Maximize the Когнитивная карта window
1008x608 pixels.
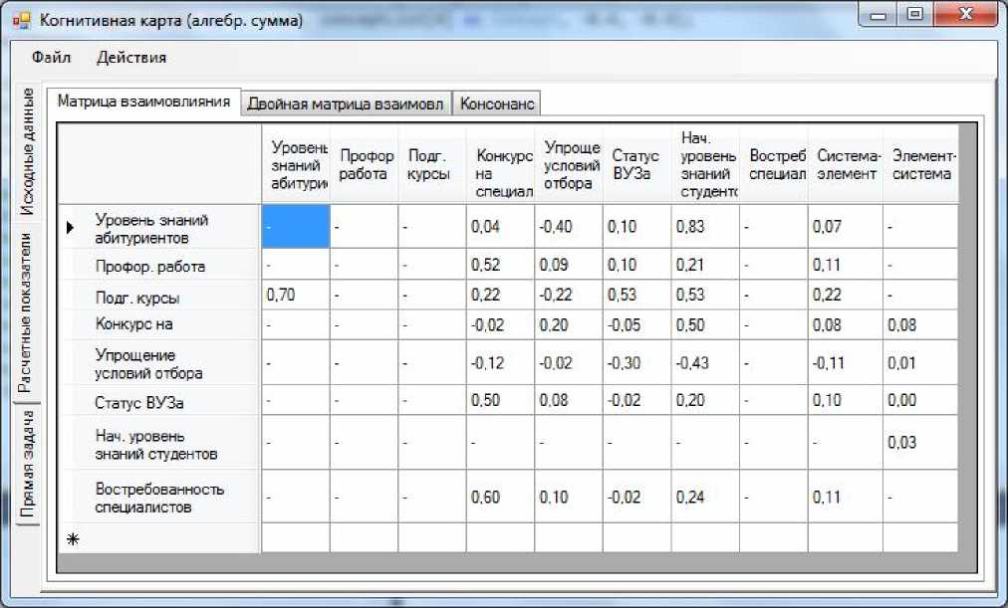(914, 14)
